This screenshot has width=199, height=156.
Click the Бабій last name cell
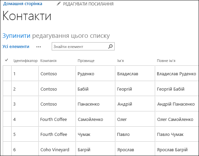96,89
